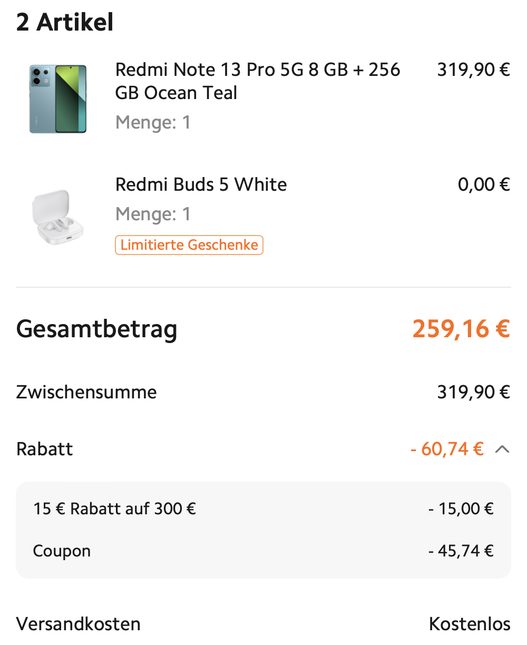Viewport: 527px width, 645px height.
Task: Select the 2 Artikel header
Action: click(64, 22)
